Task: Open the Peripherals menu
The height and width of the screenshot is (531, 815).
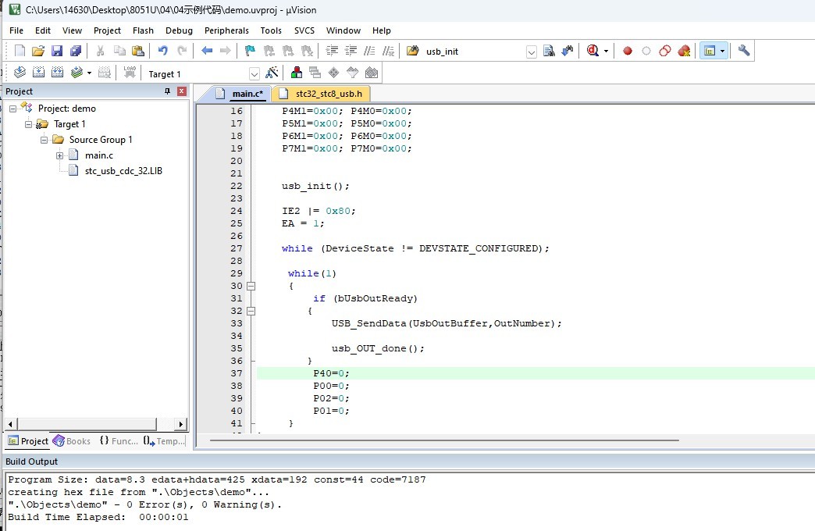Action: point(226,30)
